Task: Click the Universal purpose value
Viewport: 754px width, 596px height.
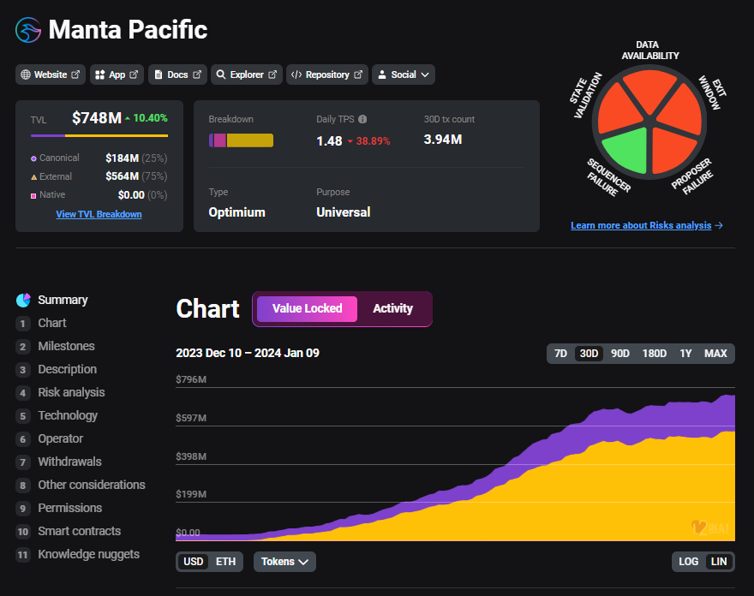Action: click(344, 212)
